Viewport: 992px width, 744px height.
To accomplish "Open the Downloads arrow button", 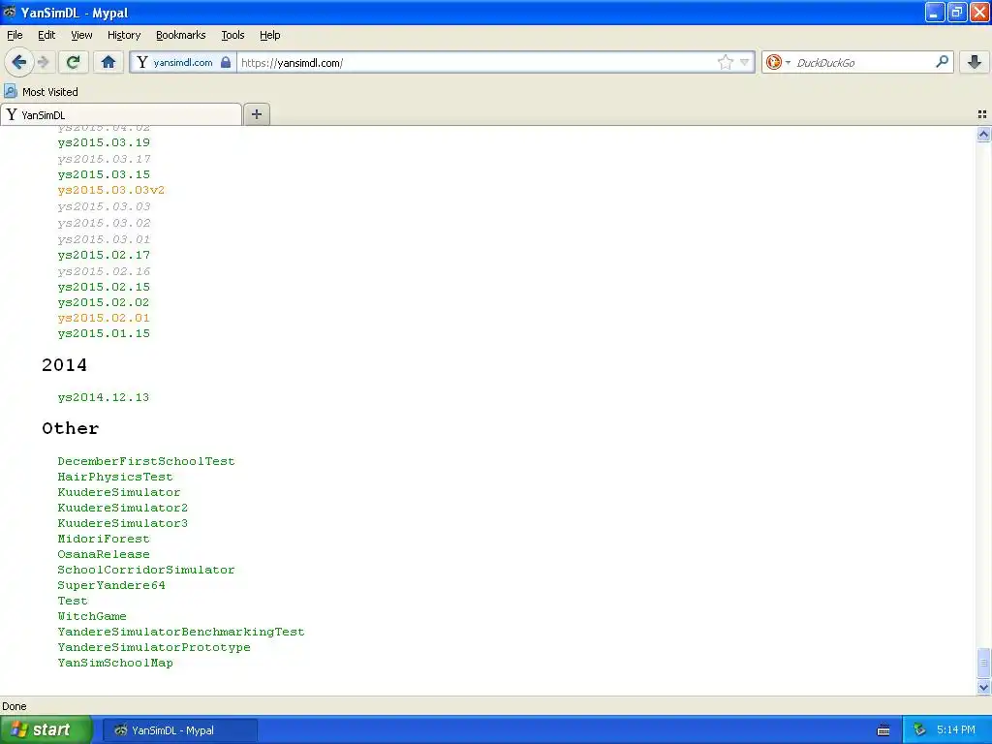I will (x=975, y=62).
